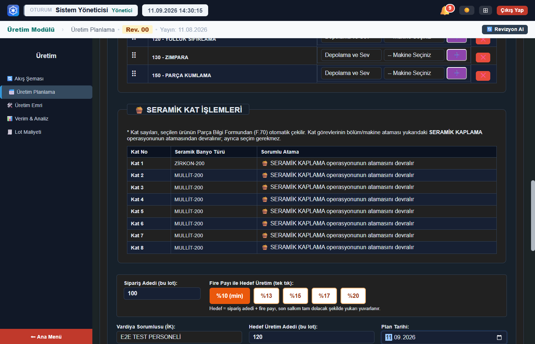Screen dimensions: 535x344
Task: Click the SERAMİK KAT İŞLEMLERİ section header icon
Action: tap(139, 110)
